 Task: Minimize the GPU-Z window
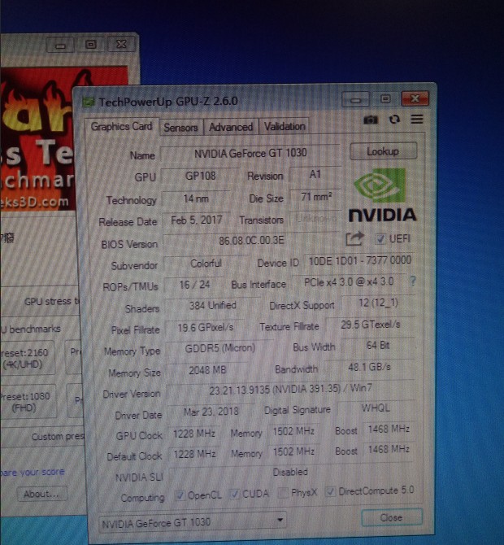(x=355, y=100)
